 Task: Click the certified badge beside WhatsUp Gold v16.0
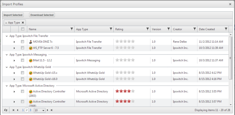31,79
